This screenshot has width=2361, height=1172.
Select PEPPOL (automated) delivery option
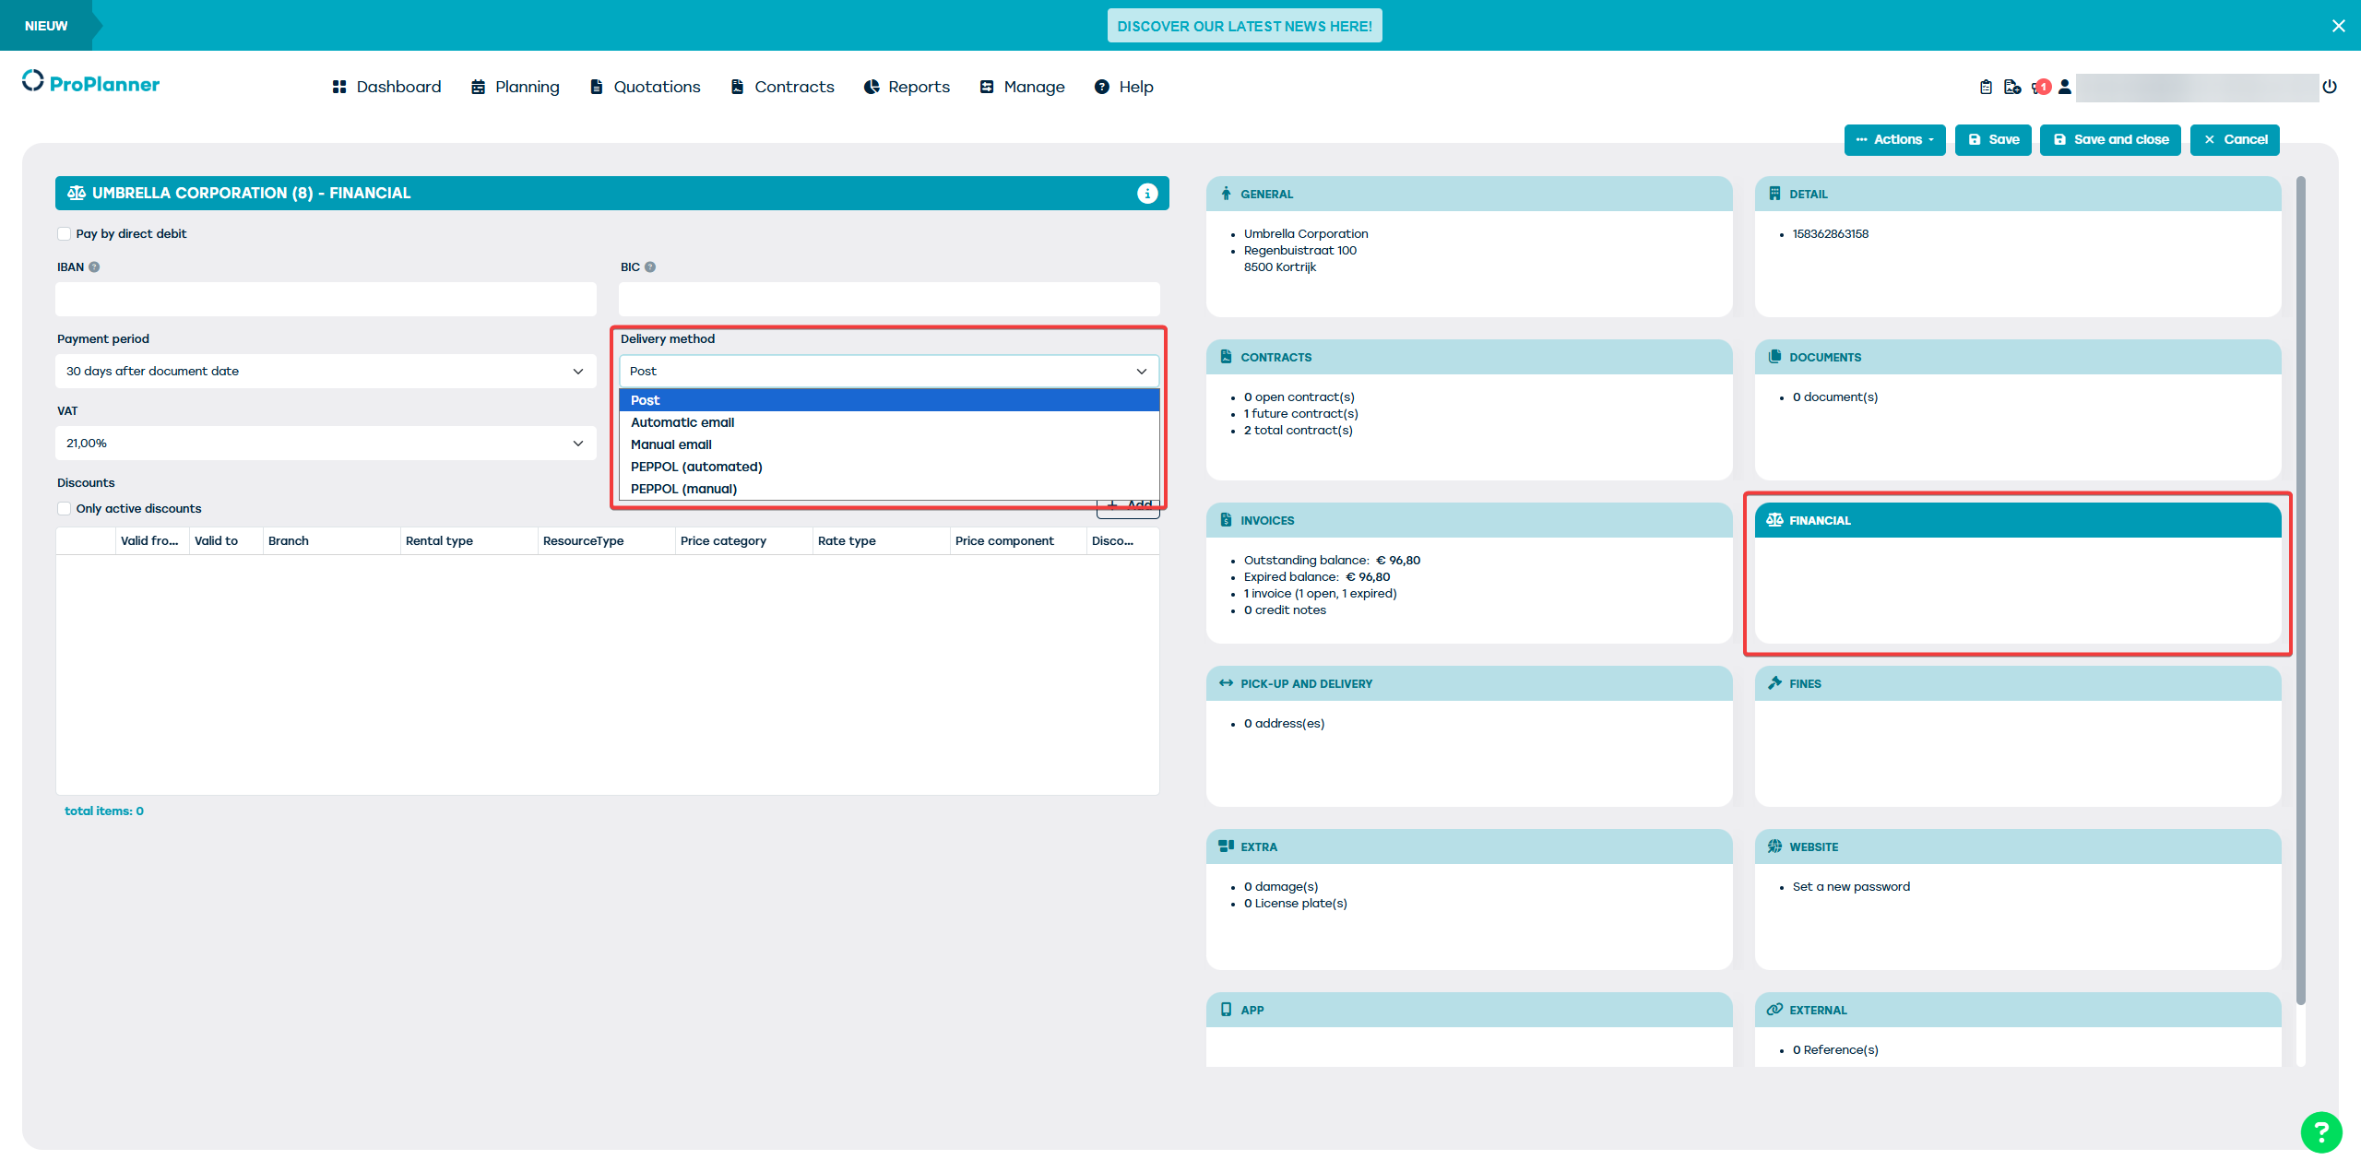[x=696, y=467]
